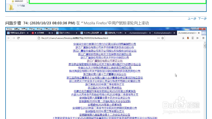
Task: Open link 浙江广厦关于对外担保的公告
Action: (x=105, y=58)
